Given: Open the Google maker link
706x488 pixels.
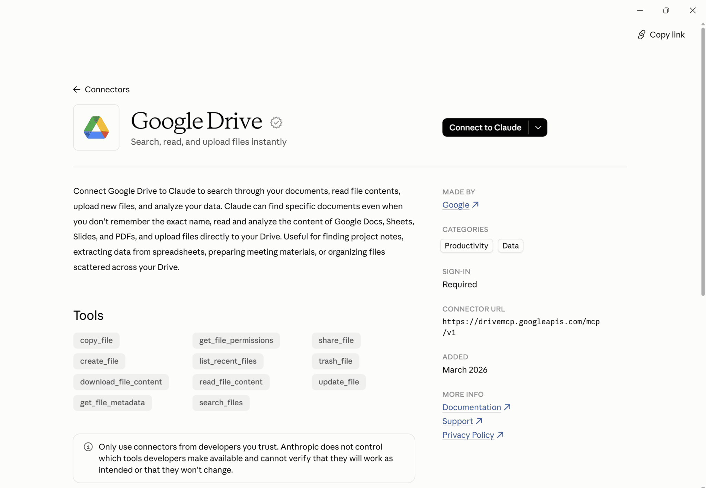Looking at the screenshot, I should point(456,205).
